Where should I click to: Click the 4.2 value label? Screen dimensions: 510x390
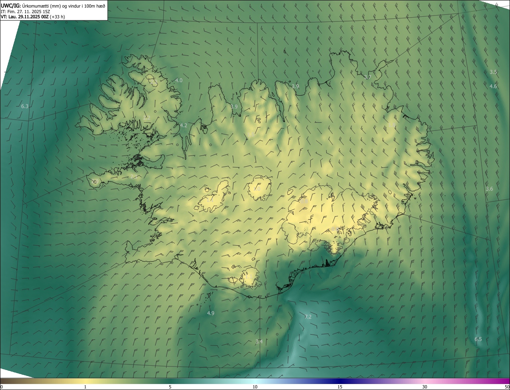click(183, 125)
